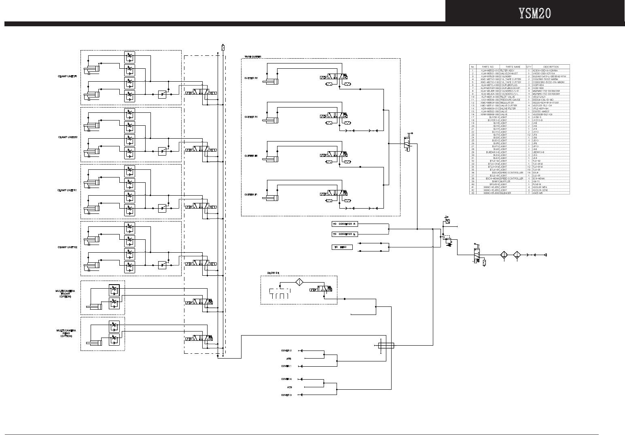Screen dimensions: 625x435
Task: Select the CUTTER R1 solenoid valve symbol
Action: coord(333,116)
